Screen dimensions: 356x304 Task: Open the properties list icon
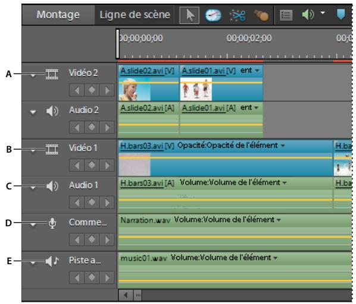coord(286,15)
